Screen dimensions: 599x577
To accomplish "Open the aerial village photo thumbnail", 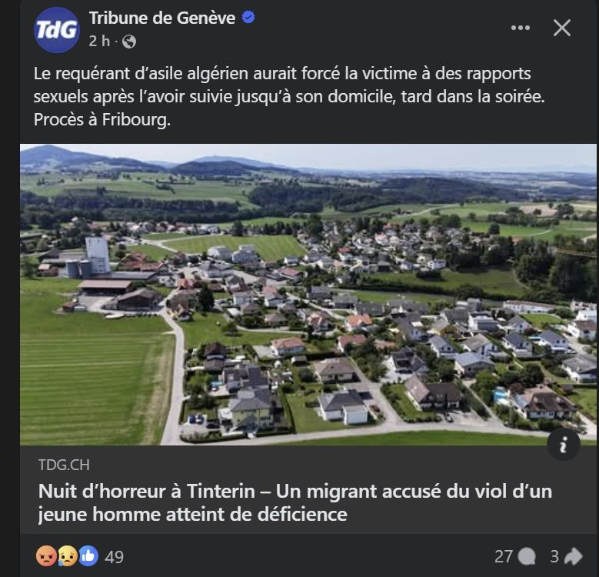I will click(308, 294).
